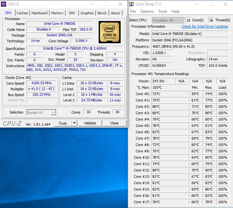233x208 pixels.
Task: Open the Check for Intel Driver Updates link
Action: tap(205, 27)
